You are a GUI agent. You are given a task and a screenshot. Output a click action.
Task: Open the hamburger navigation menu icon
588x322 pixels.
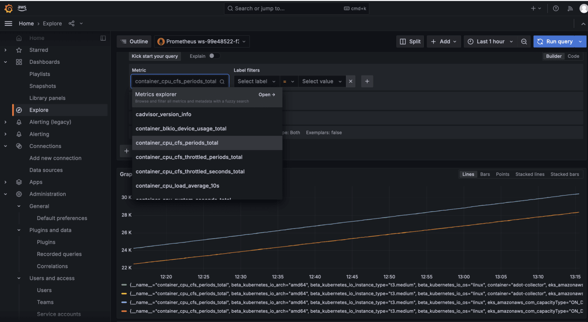(x=8, y=23)
